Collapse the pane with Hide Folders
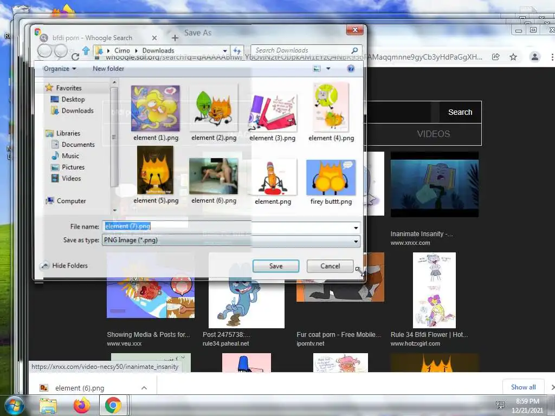Screen dimensions: 555x416 coord(64,265)
